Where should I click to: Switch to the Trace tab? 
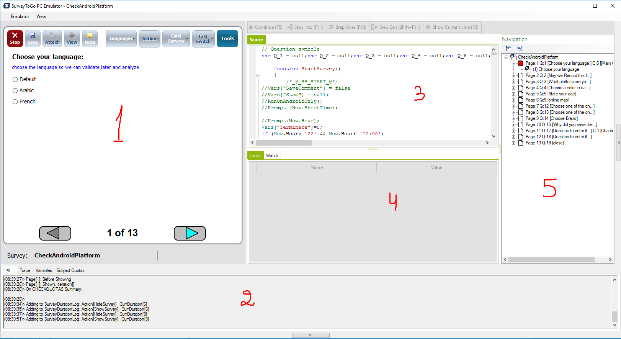tap(25, 270)
